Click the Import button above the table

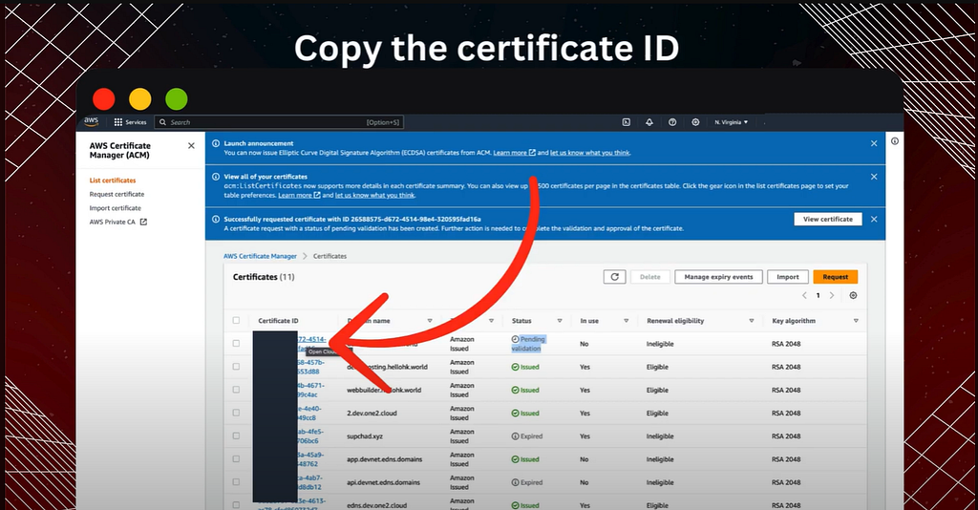click(x=788, y=277)
